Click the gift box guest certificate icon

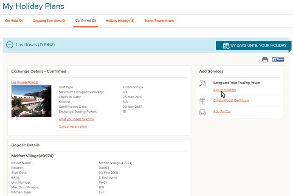(x=203, y=101)
